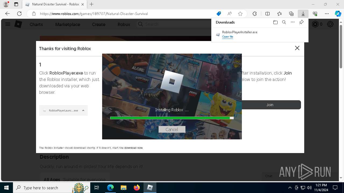Screen dimensions: 344x193
Task: Open Collections icon
Action: [291, 14]
